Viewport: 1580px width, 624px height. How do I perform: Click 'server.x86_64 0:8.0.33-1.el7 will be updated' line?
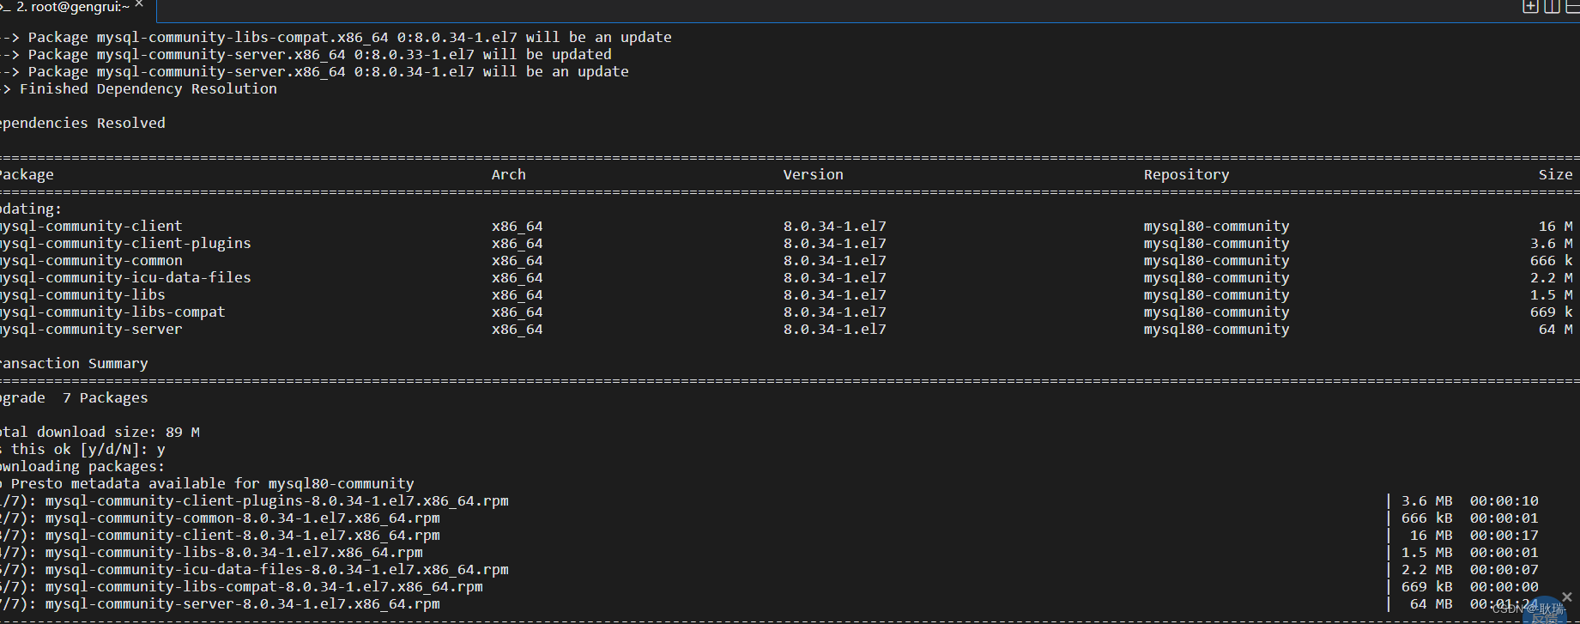pyautogui.click(x=306, y=54)
